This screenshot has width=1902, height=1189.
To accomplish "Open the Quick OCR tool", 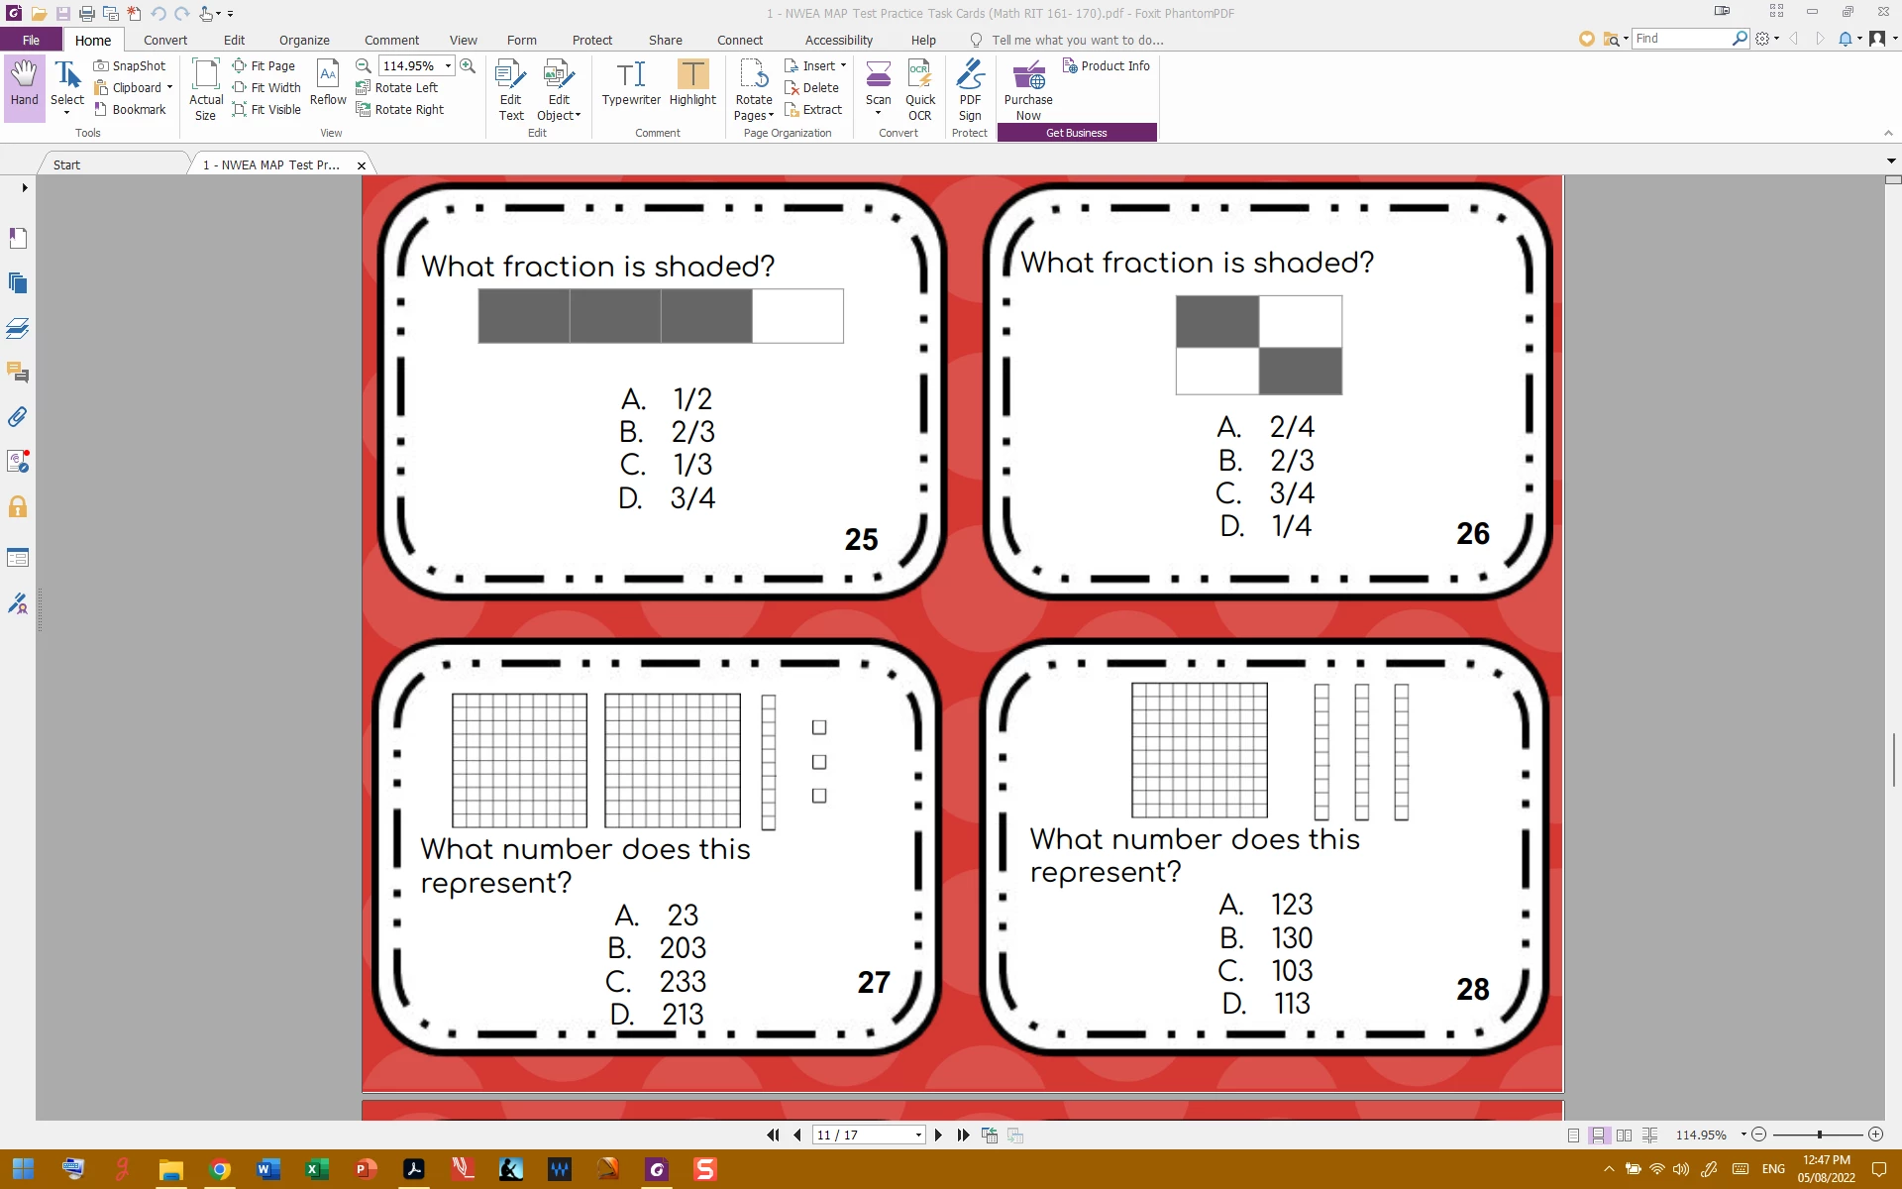I will pyautogui.click(x=920, y=89).
